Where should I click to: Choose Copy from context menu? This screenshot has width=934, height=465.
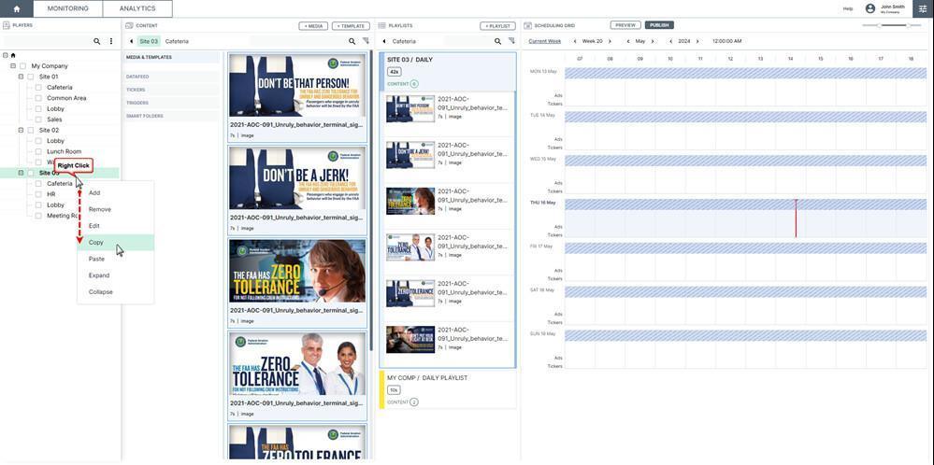point(116,243)
